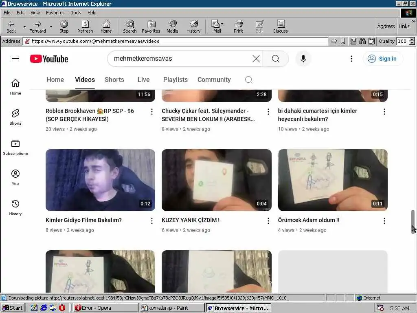The height and width of the screenshot is (313, 417).
Task: Go to the IE Home page button
Action: point(106,26)
